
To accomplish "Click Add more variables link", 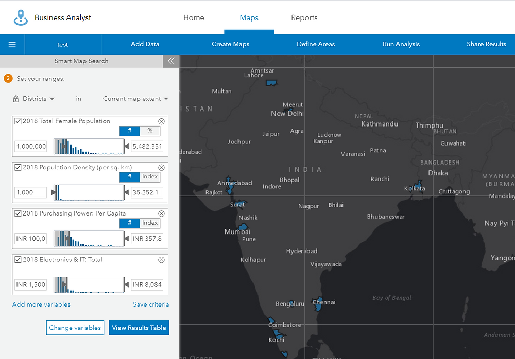I will 41,304.
